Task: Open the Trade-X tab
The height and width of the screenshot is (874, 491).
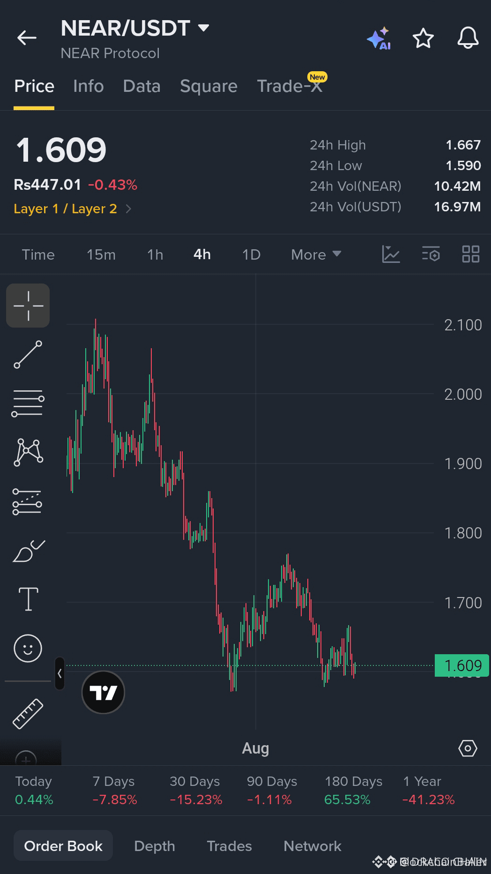Action: pos(290,86)
